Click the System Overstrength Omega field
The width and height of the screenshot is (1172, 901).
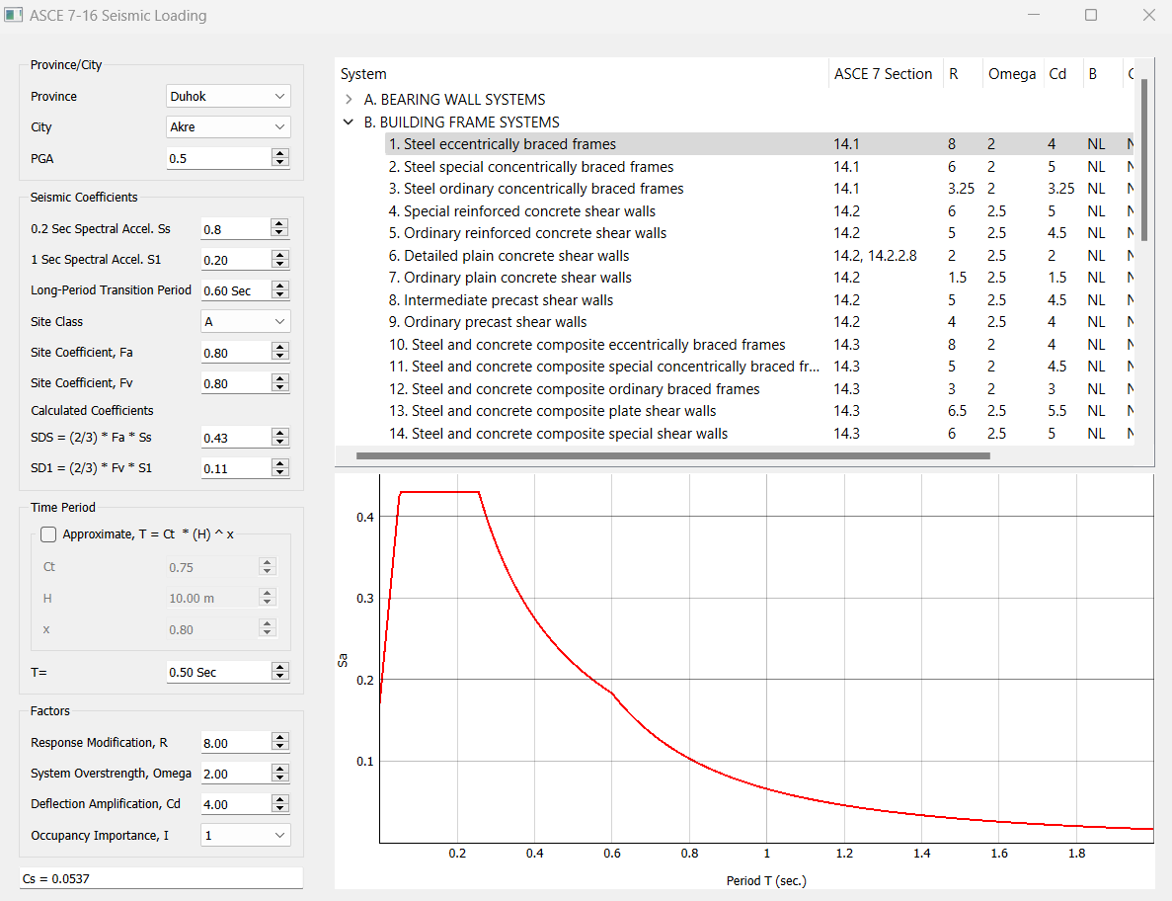[x=235, y=774]
